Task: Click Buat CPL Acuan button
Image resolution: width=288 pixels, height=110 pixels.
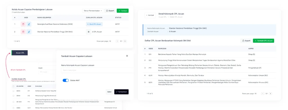Action: 94,24
